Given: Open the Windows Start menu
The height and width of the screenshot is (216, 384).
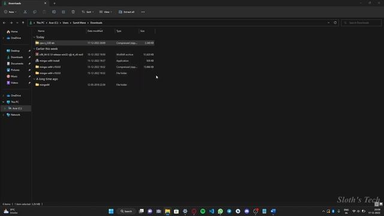Looking at the screenshot, I should pos(111,211).
